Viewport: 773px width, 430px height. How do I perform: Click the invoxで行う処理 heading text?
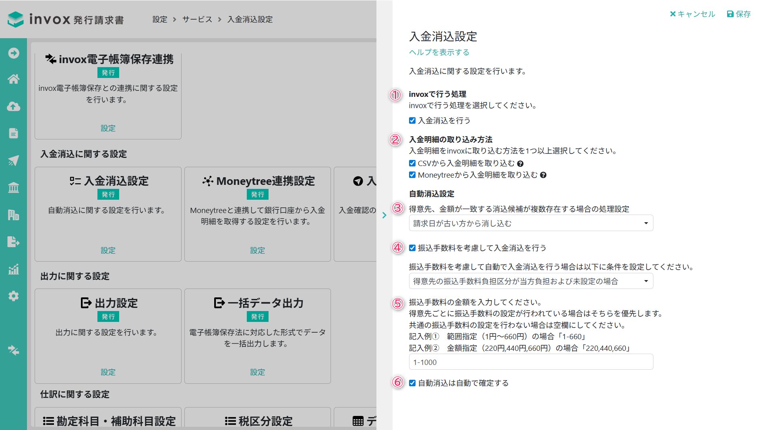(x=438, y=94)
